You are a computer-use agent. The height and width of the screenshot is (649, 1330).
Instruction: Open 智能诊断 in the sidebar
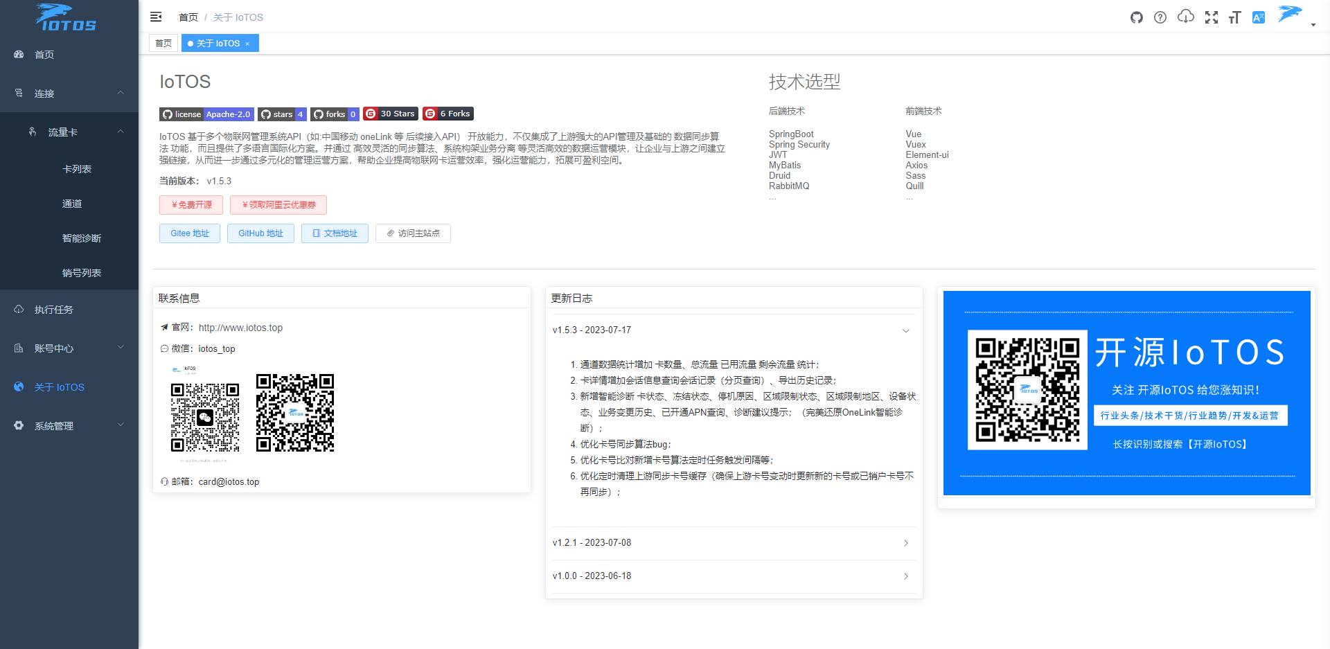pos(69,238)
